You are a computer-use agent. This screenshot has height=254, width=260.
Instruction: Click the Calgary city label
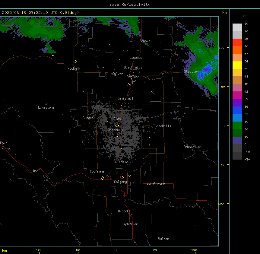pos(120,182)
